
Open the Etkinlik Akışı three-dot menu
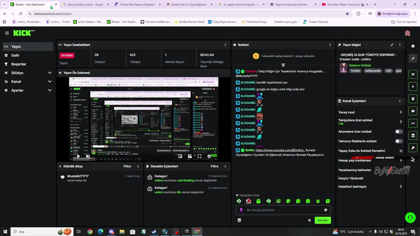pyautogui.click(x=138, y=166)
